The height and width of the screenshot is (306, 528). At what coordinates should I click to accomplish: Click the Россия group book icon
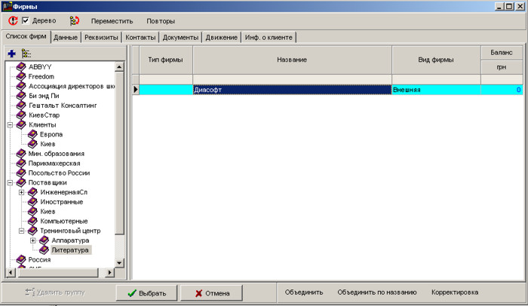(21, 259)
